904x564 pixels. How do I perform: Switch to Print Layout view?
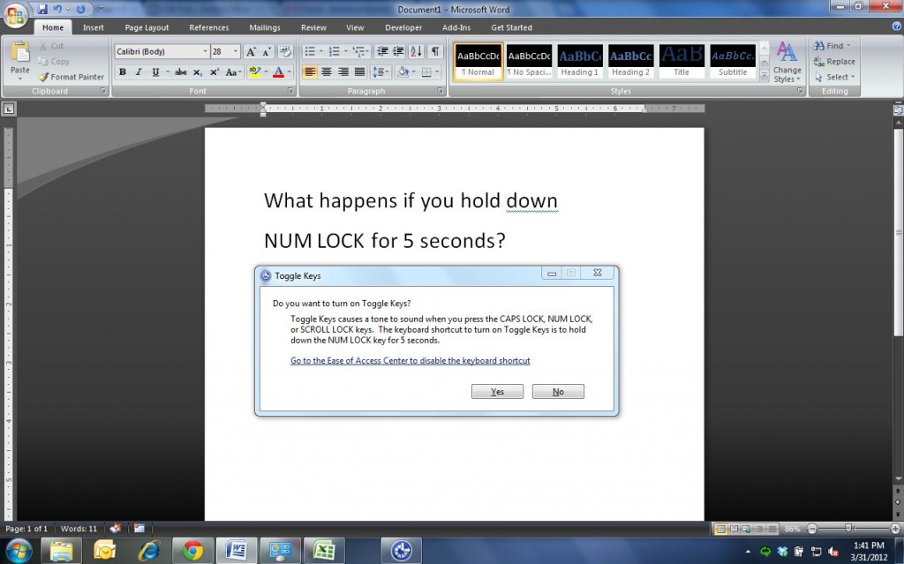[x=720, y=529]
